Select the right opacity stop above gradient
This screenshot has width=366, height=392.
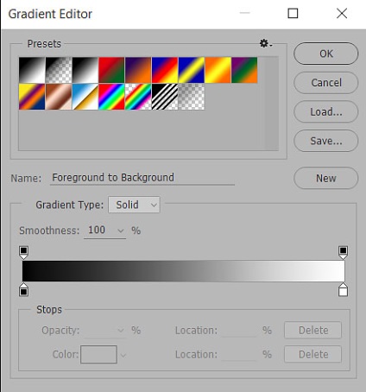click(x=343, y=252)
